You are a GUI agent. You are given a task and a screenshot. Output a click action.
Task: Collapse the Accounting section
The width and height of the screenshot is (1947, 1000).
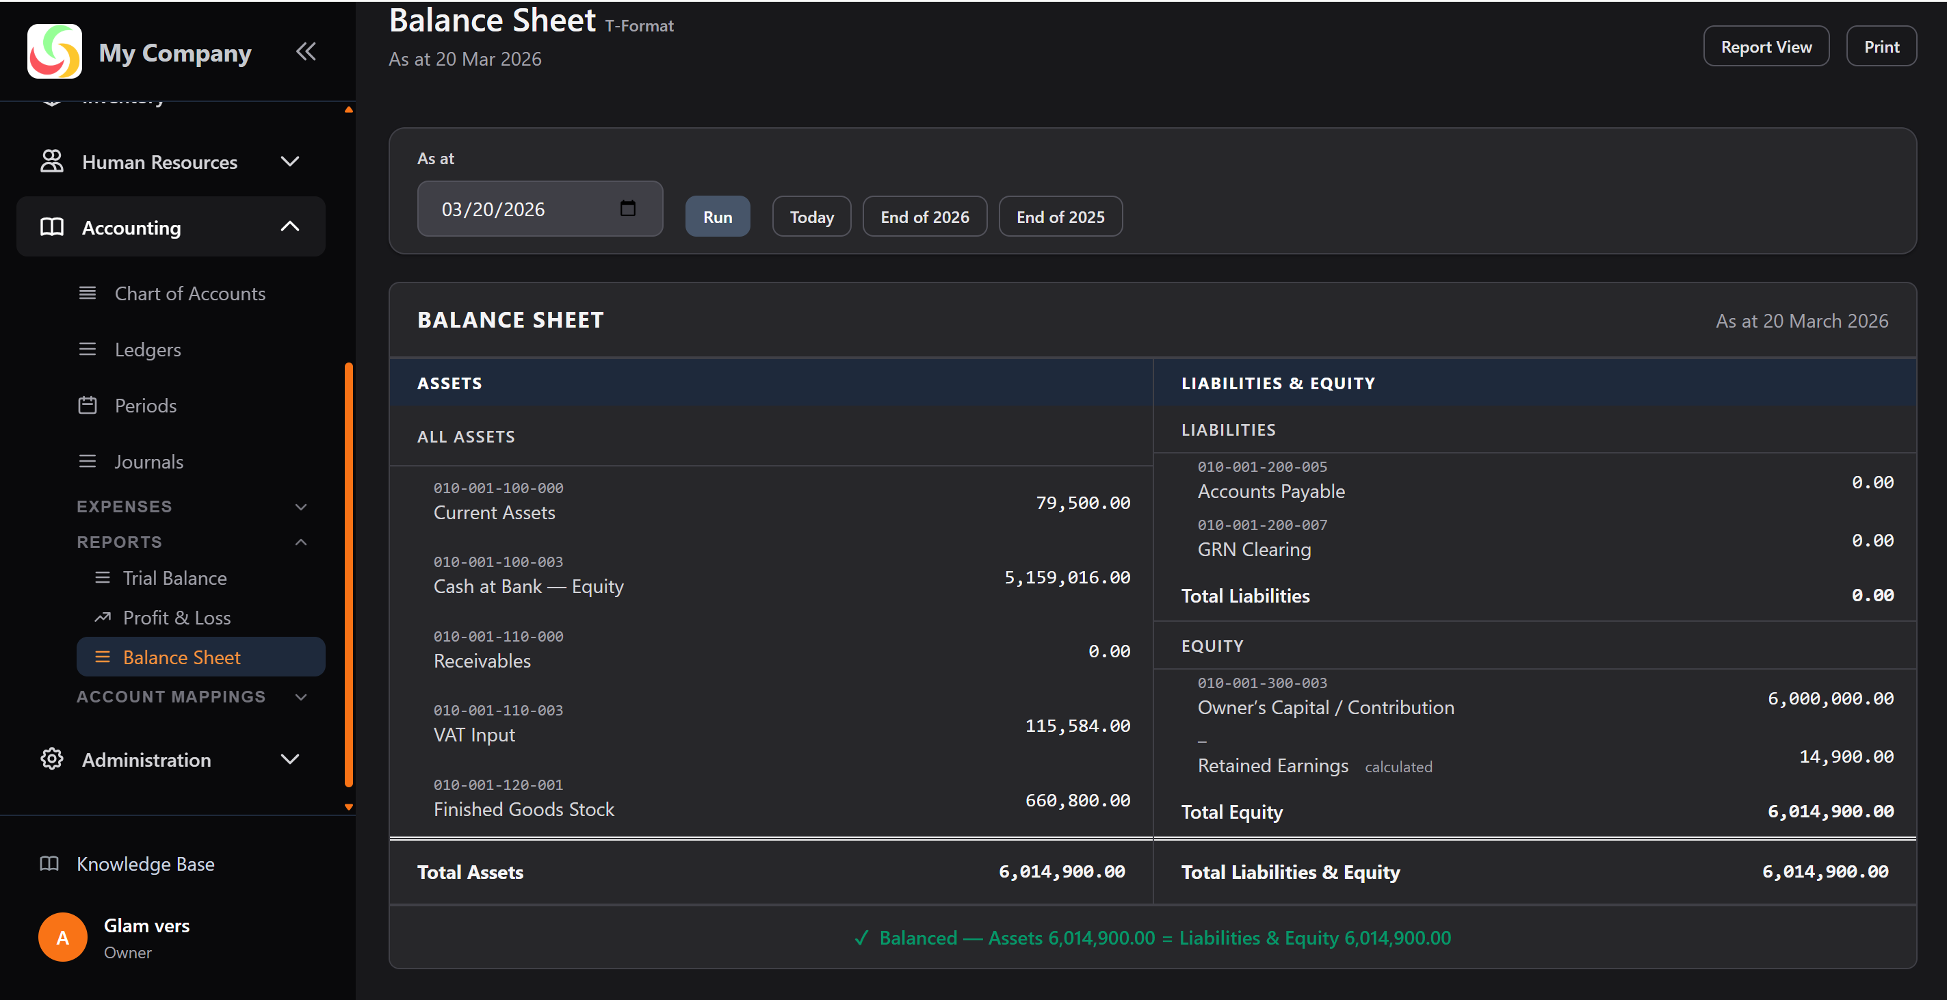pos(290,226)
